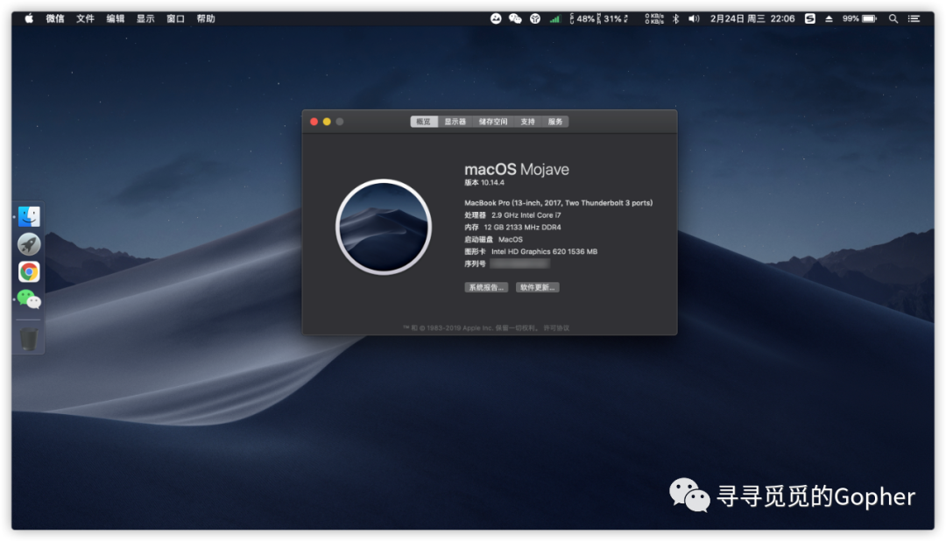Click the macOS Mojave round logo image
946x541 pixels.
(x=384, y=227)
